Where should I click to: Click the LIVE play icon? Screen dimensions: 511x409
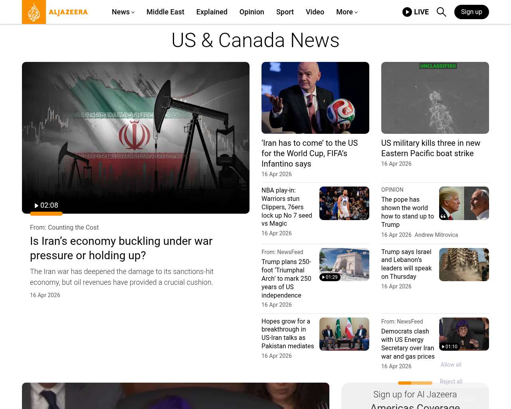(x=407, y=12)
